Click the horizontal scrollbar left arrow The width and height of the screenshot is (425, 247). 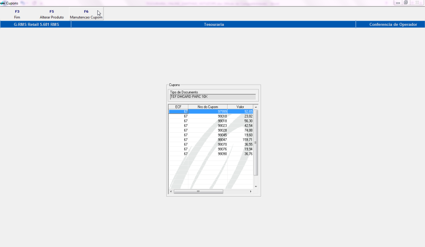[x=171, y=191]
